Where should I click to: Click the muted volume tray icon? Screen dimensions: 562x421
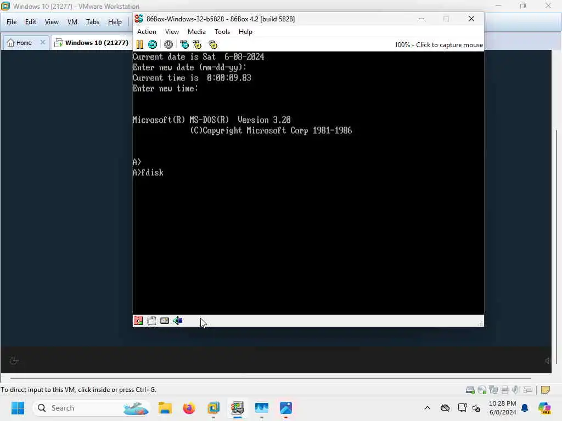[x=477, y=408]
